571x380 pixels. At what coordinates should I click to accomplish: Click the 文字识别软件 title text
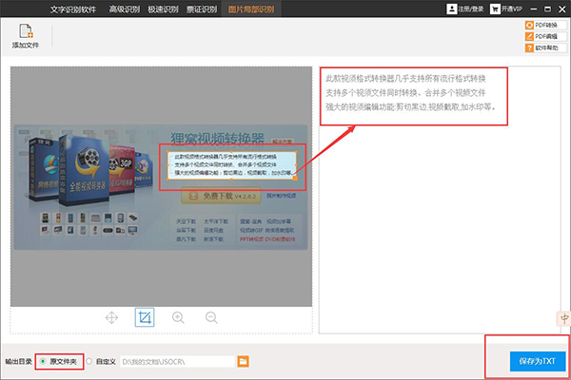tap(73, 9)
